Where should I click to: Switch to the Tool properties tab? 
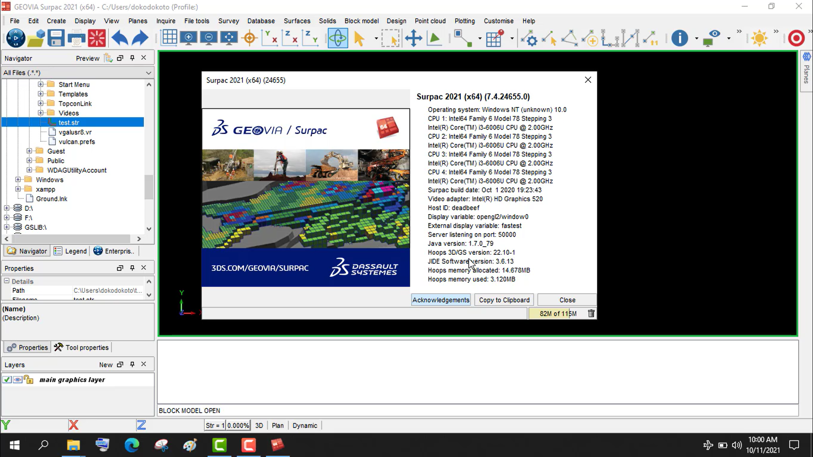[x=86, y=347]
